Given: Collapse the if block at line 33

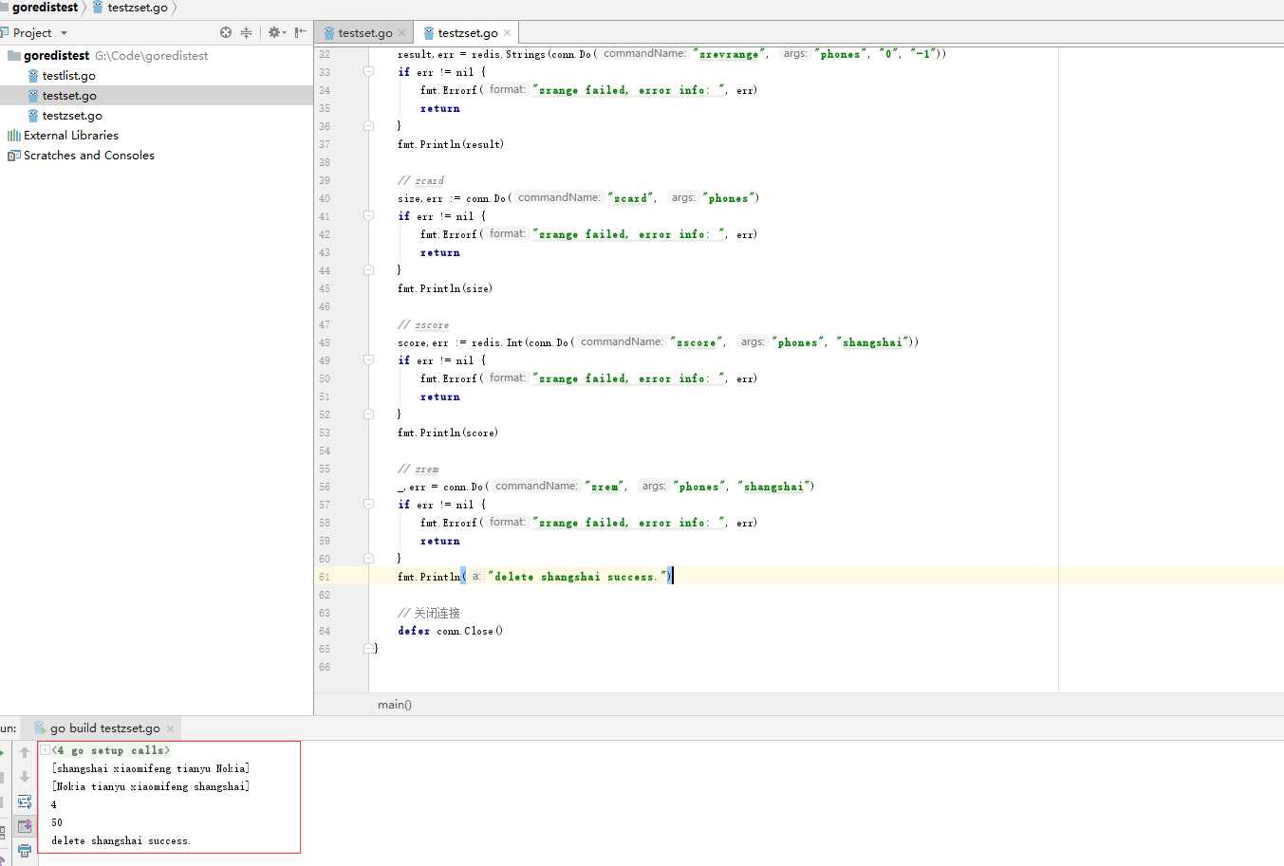Looking at the screenshot, I should point(368,72).
